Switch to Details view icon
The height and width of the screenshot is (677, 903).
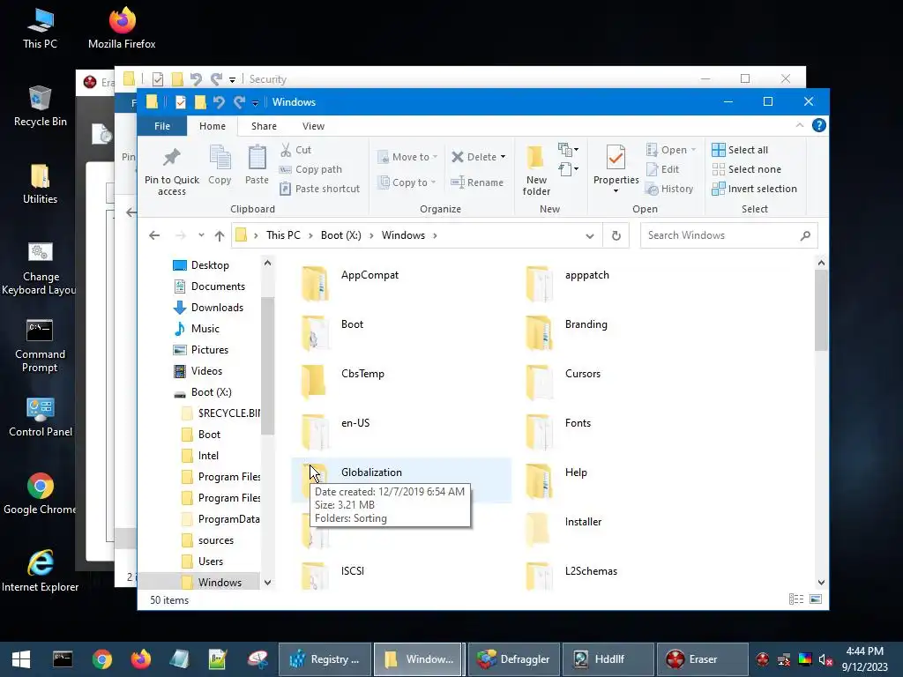point(796,599)
